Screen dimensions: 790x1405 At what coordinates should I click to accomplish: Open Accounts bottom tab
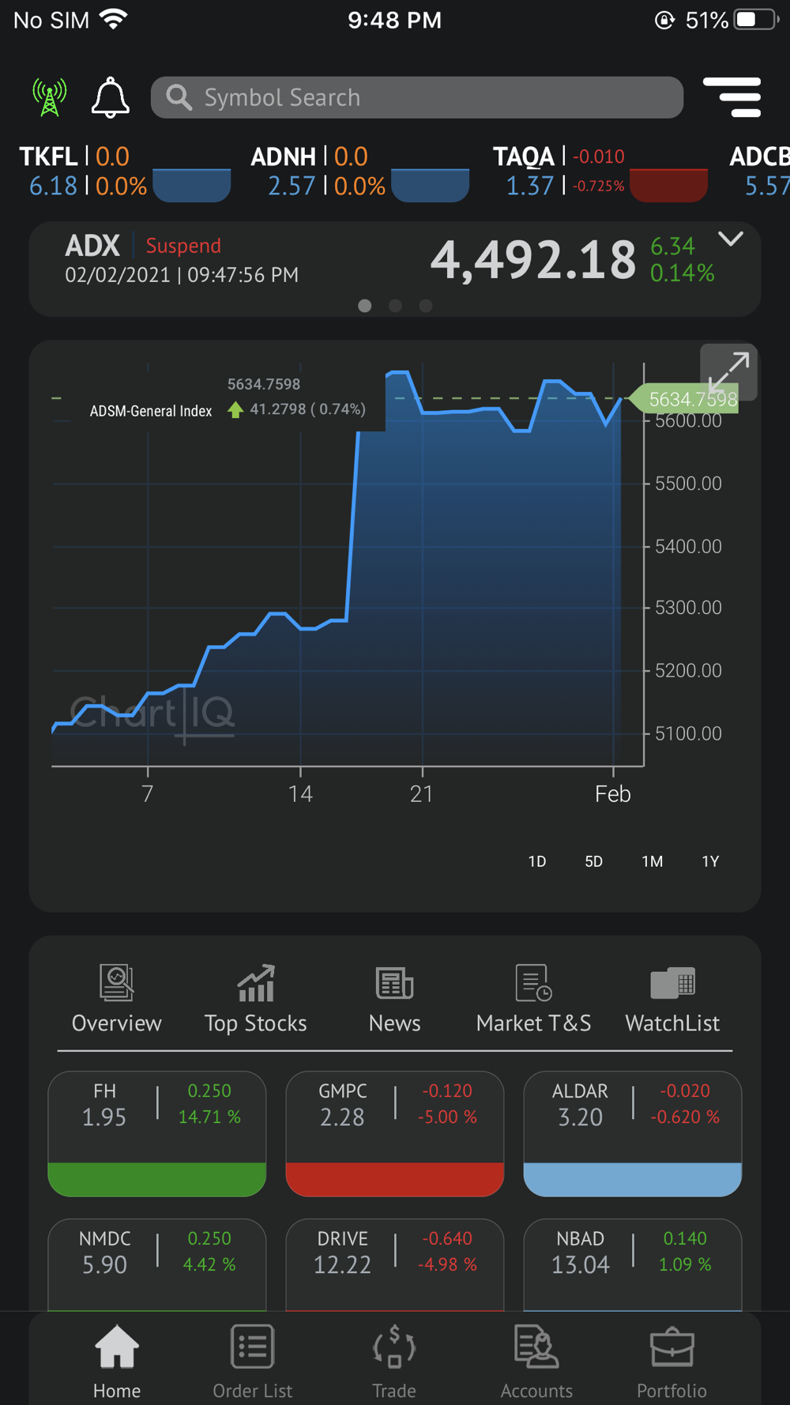tap(537, 1362)
